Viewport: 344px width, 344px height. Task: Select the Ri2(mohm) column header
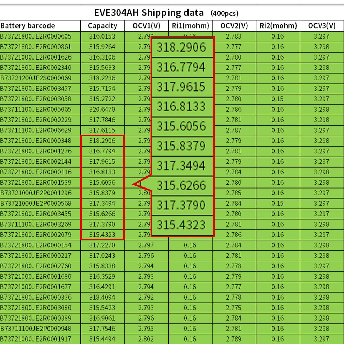[278, 26]
